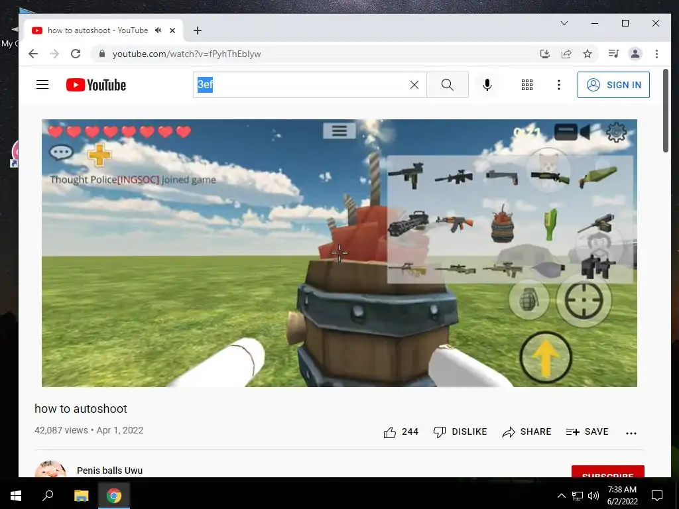679x509 pixels.
Task: Open the YouTube apps grid
Action: click(527, 85)
